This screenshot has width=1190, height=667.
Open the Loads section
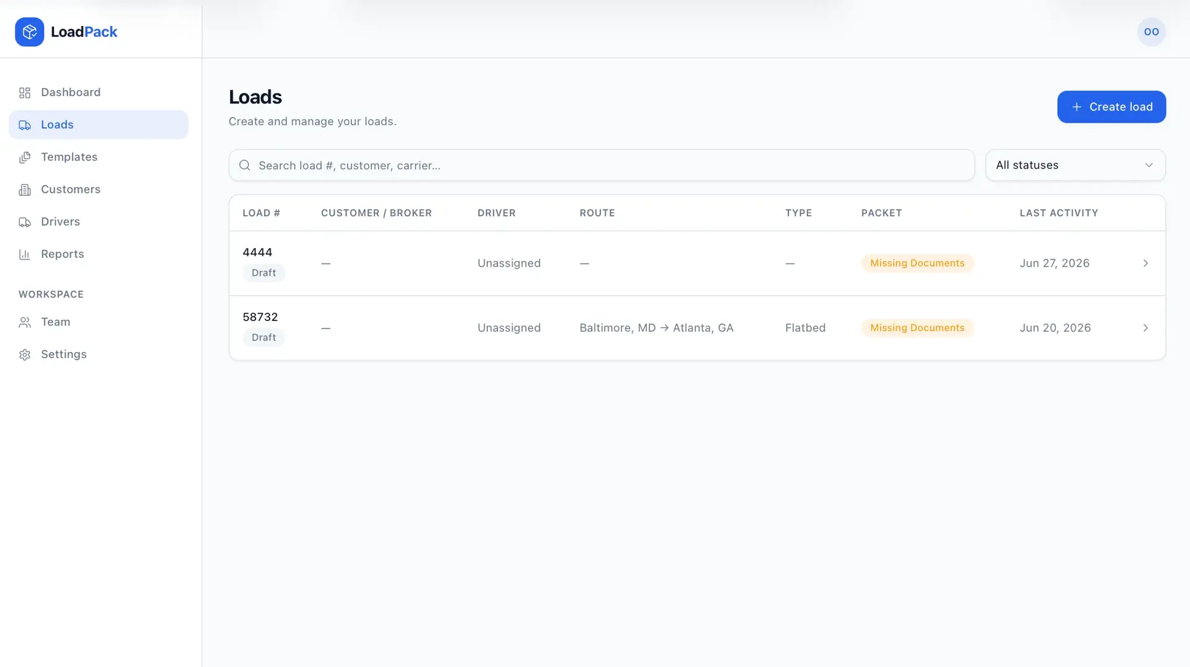pos(99,125)
